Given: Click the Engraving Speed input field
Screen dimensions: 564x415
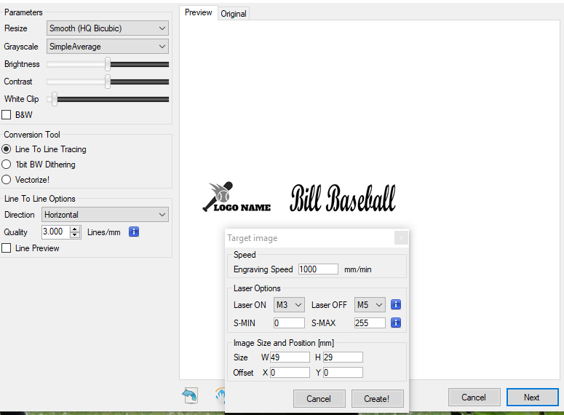Looking at the screenshot, I should (318, 269).
